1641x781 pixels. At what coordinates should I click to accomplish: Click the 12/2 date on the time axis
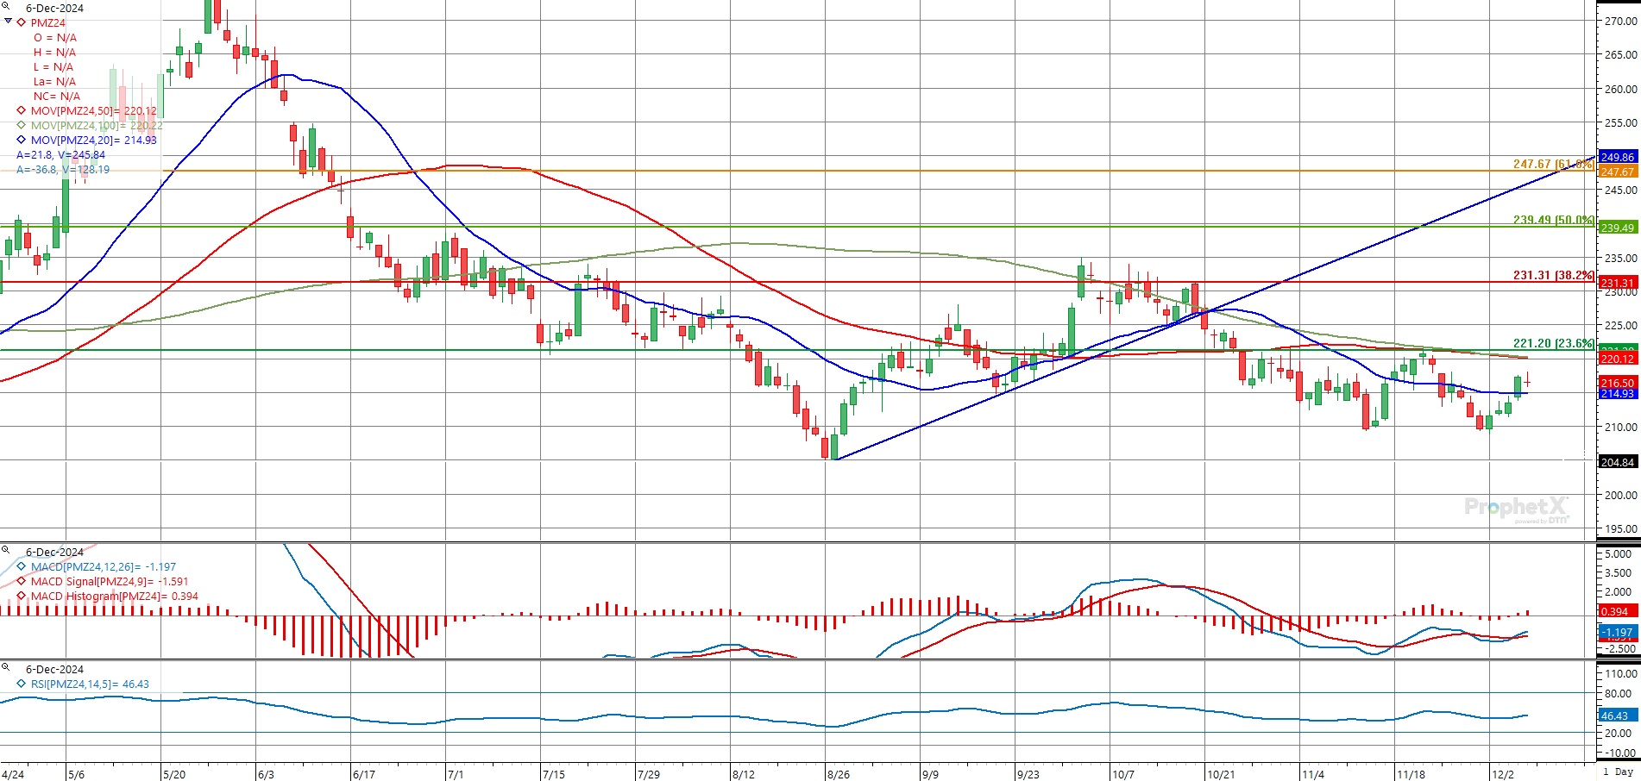[1503, 774]
